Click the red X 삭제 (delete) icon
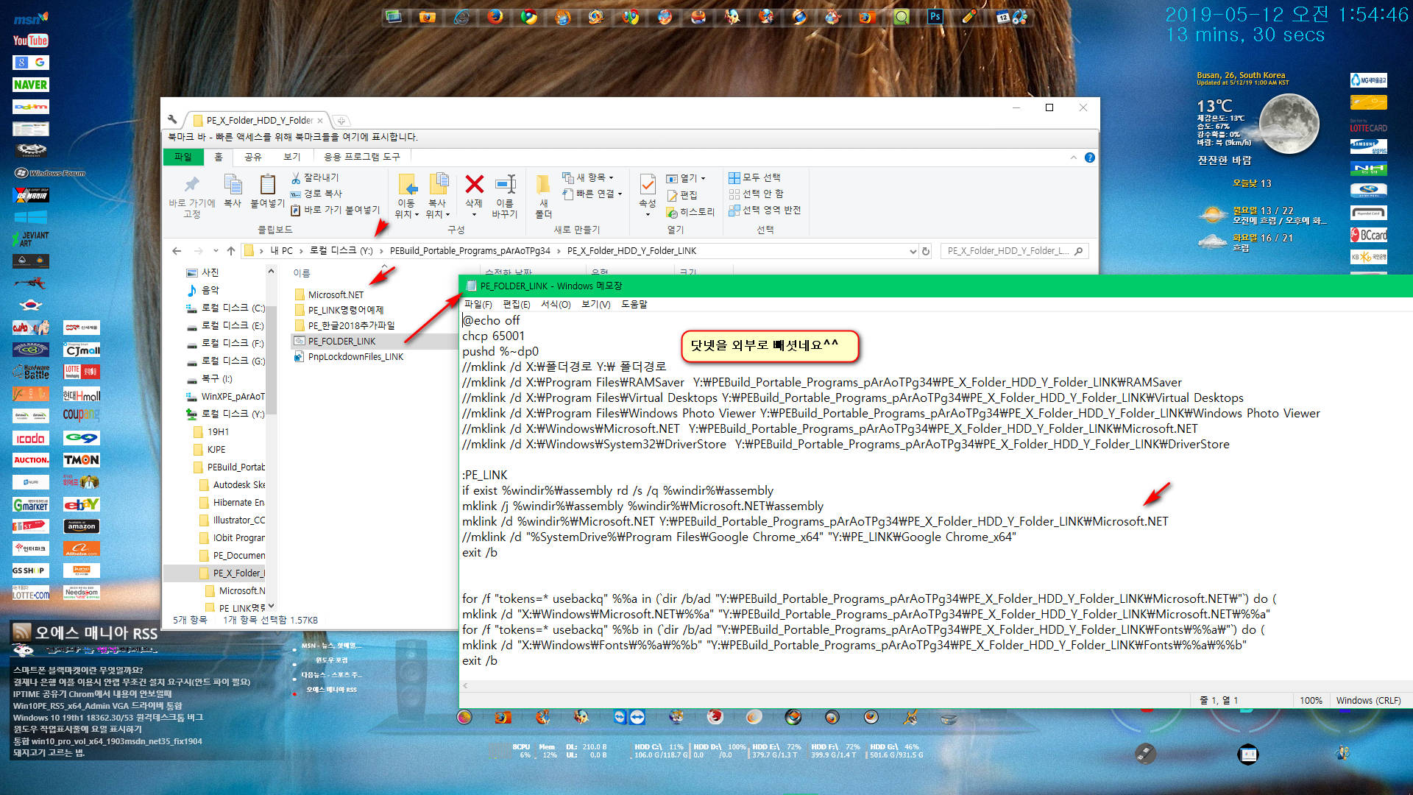 475,184
